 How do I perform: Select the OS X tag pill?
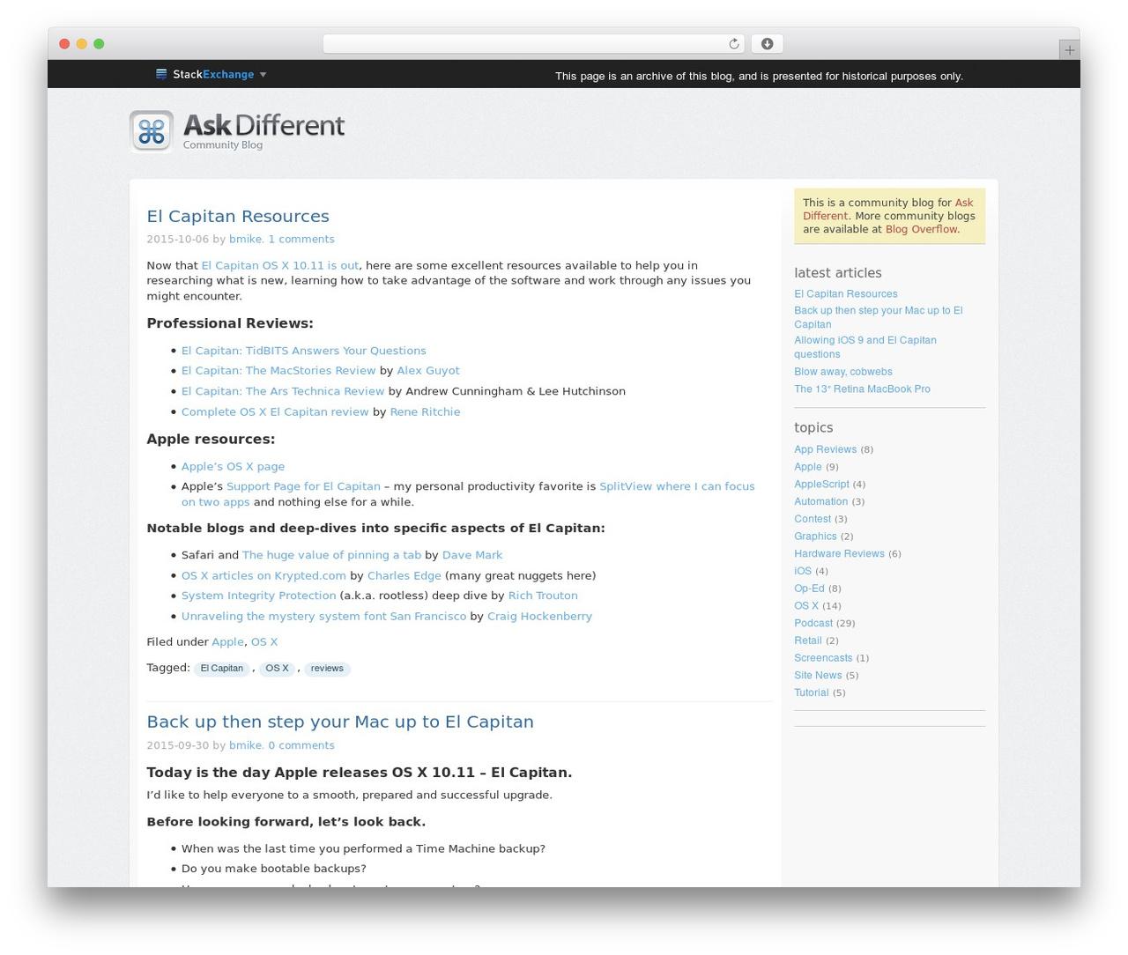(277, 669)
